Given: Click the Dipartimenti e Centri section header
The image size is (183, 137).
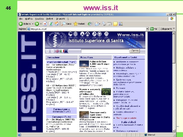Looking at the screenshot, I should tap(129, 57).
